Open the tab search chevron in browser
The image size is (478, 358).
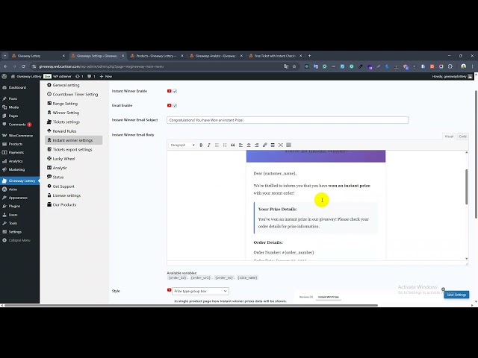point(5,56)
